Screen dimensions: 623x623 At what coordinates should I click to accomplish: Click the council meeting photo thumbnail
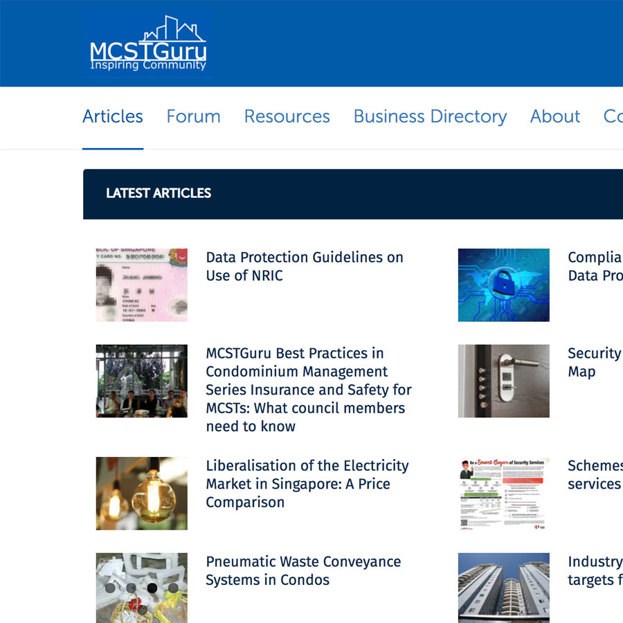point(141,381)
